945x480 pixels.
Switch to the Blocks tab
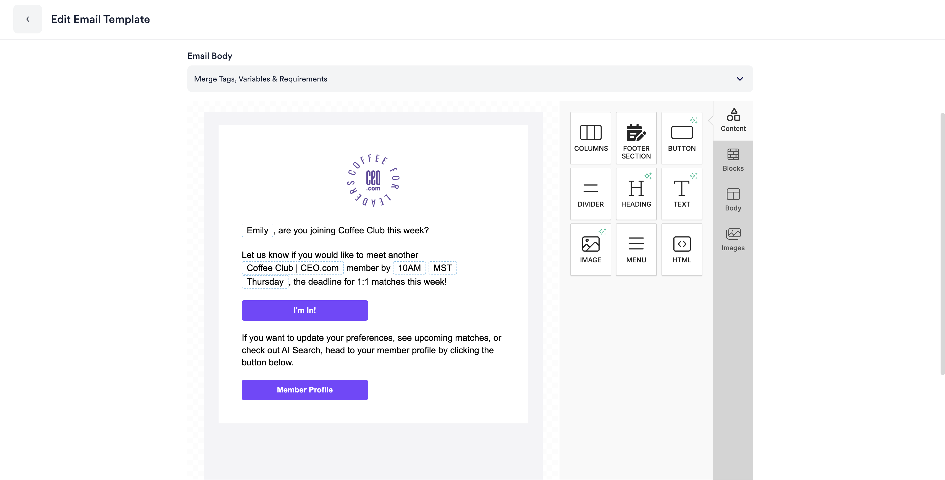pyautogui.click(x=733, y=160)
